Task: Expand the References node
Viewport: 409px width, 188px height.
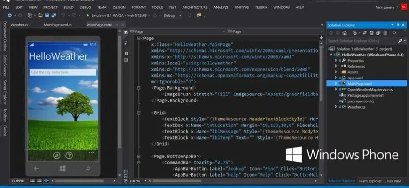Action: click(336, 66)
